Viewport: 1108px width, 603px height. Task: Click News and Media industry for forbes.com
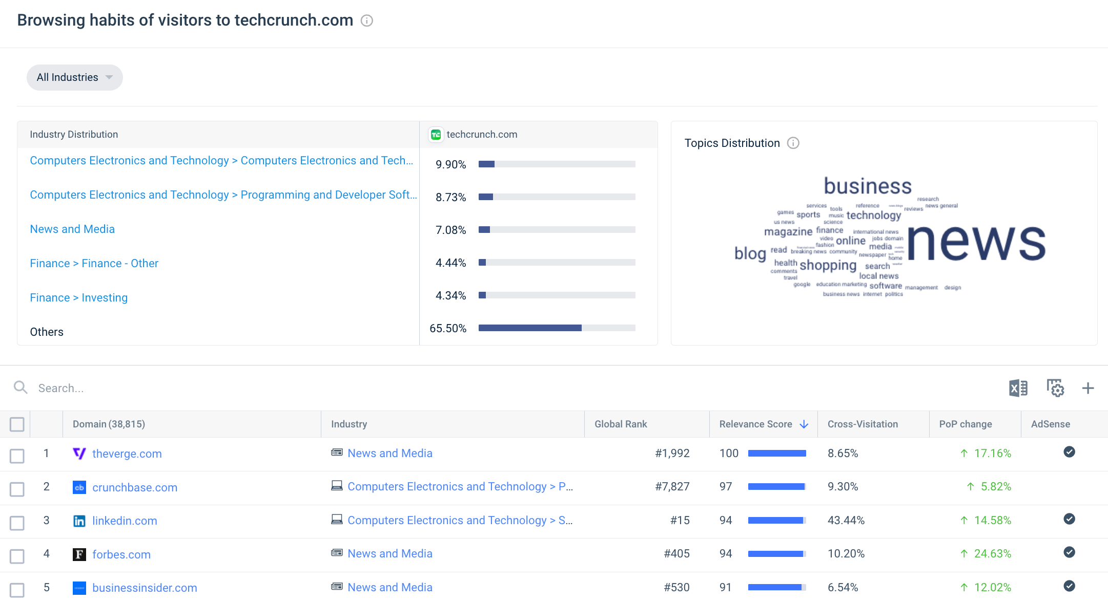click(x=390, y=554)
